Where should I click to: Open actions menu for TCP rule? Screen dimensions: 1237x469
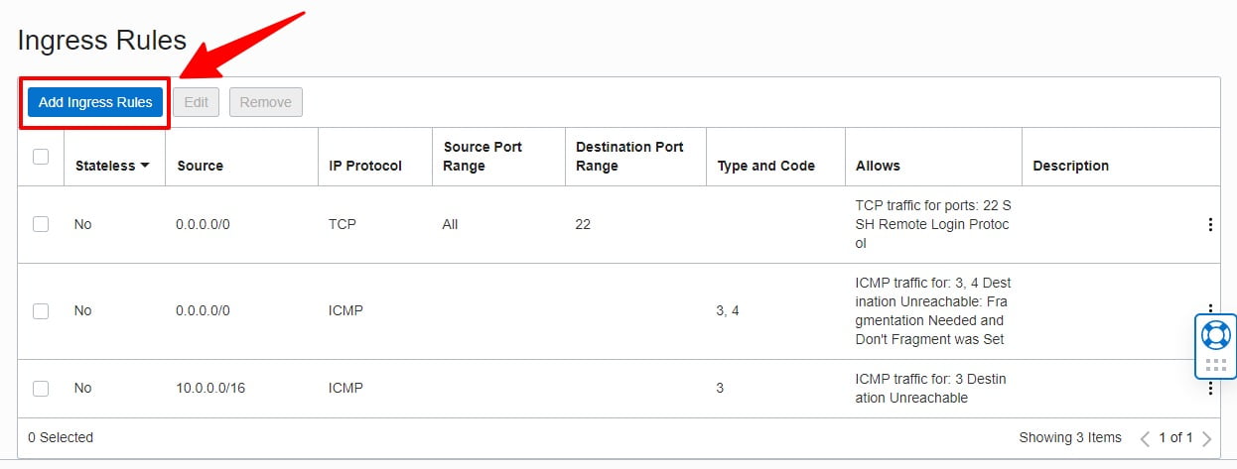[x=1210, y=225]
